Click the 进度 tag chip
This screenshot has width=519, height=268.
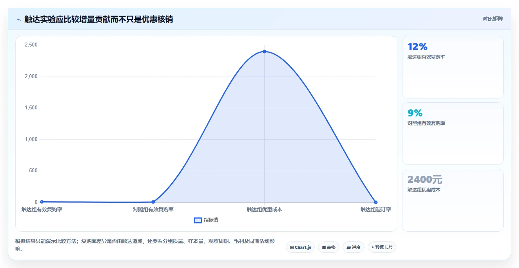click(353, 247)
